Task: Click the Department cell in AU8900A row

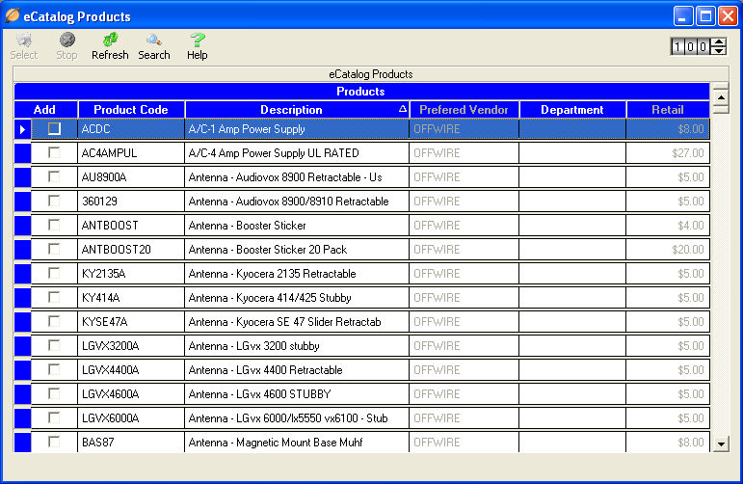Action: [x=572, y=177]
